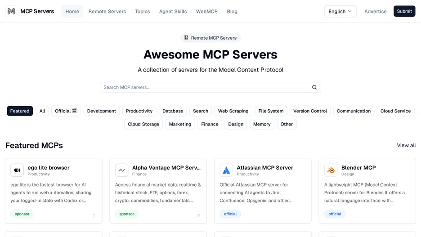Filter by File System category
The image size is (421, 237).
[271, 111]
